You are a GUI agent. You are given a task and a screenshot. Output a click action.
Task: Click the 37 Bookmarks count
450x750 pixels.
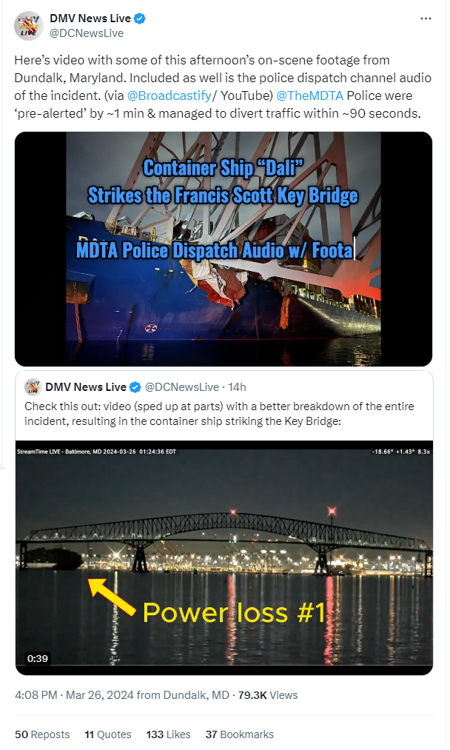(240, 734)
